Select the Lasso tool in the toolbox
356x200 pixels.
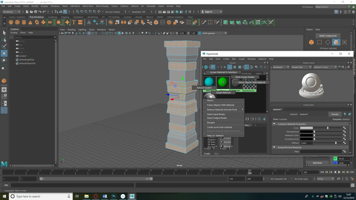pyautogui.click(x=4, y=40)
